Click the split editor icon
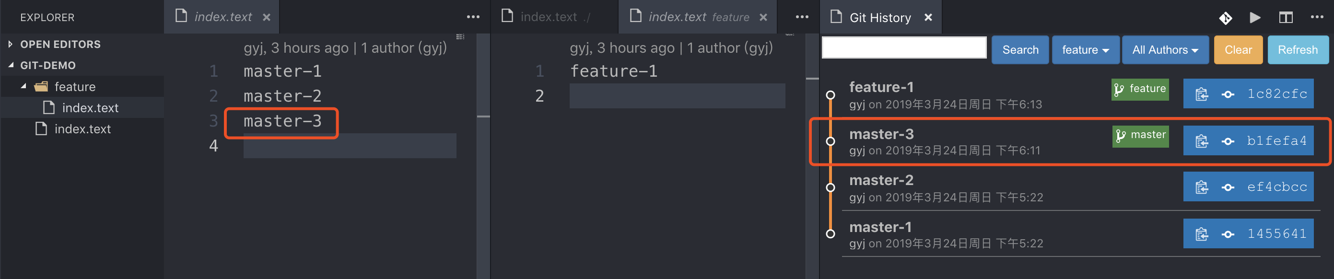1334x279 pixels. click(1286, 18)
